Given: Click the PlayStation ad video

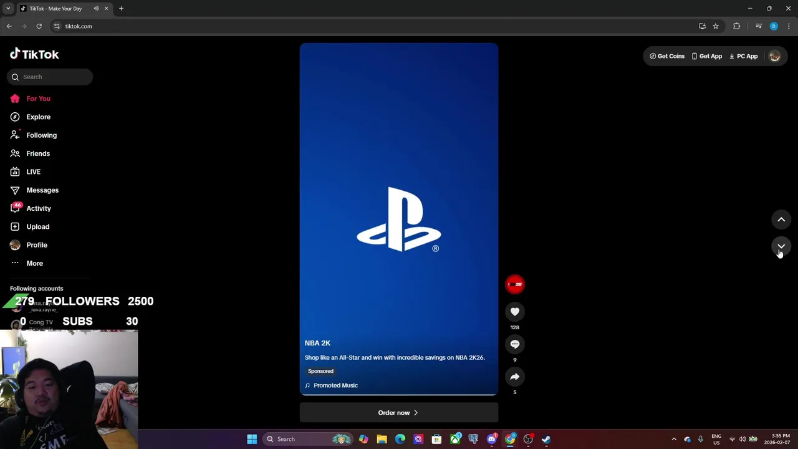Looking at the screenshot, I should (x=399, y=218).
